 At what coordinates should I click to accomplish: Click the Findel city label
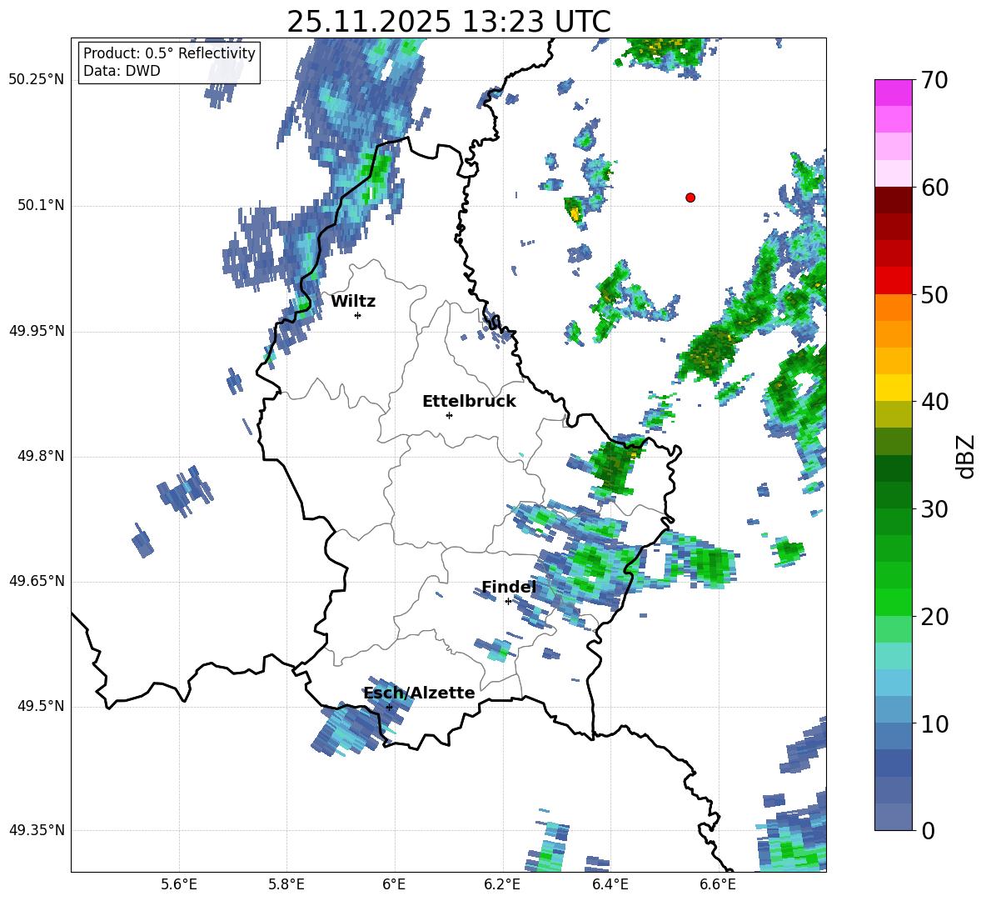[509, 587]
